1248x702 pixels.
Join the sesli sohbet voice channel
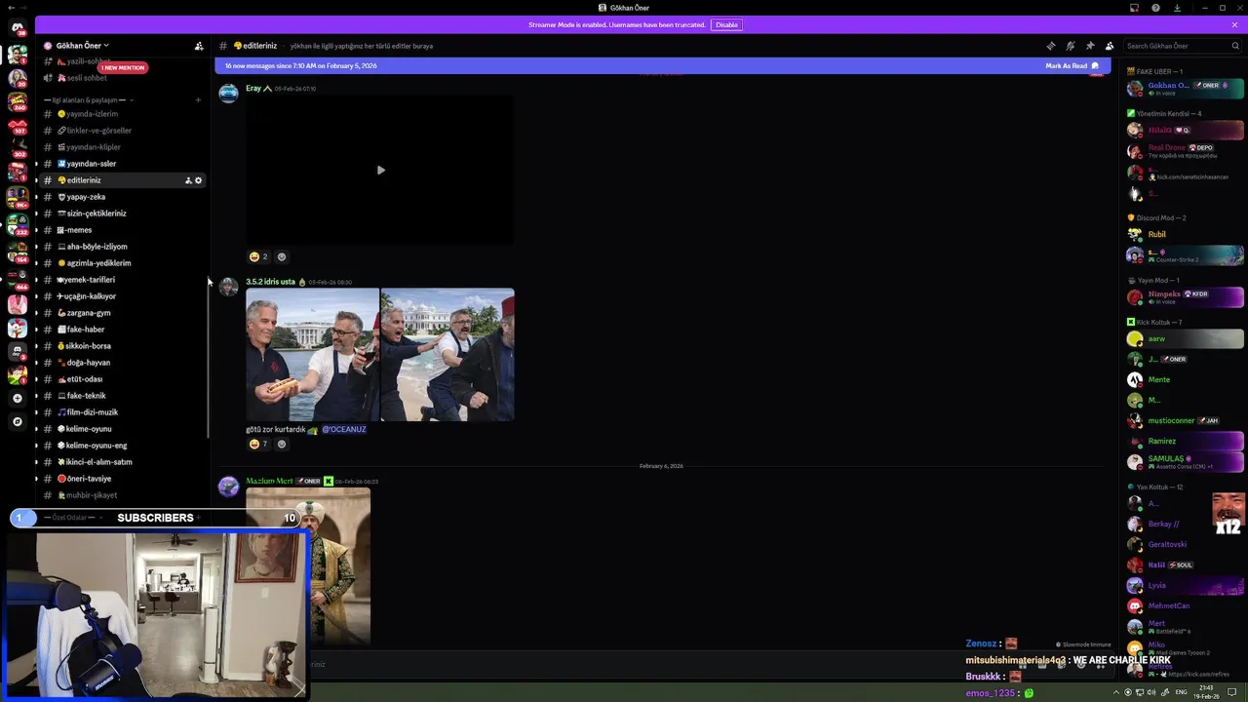tap(122, 78)
